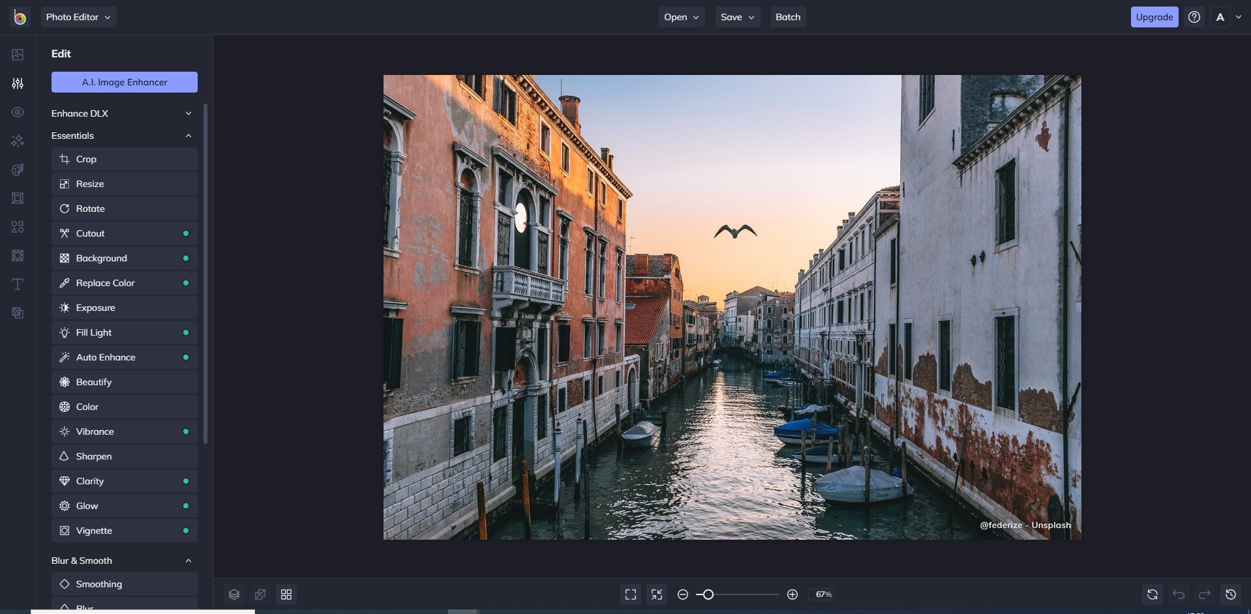Click the Upgrade button
Image resolution: width=1251 pixels, height=614 pixels.
[1154, 18]
